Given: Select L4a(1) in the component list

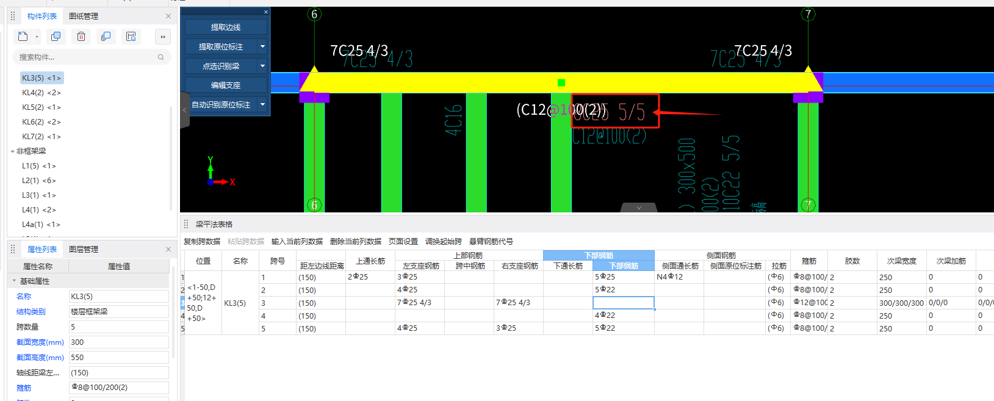Looking at the screenshot, I should pos(41,225).
